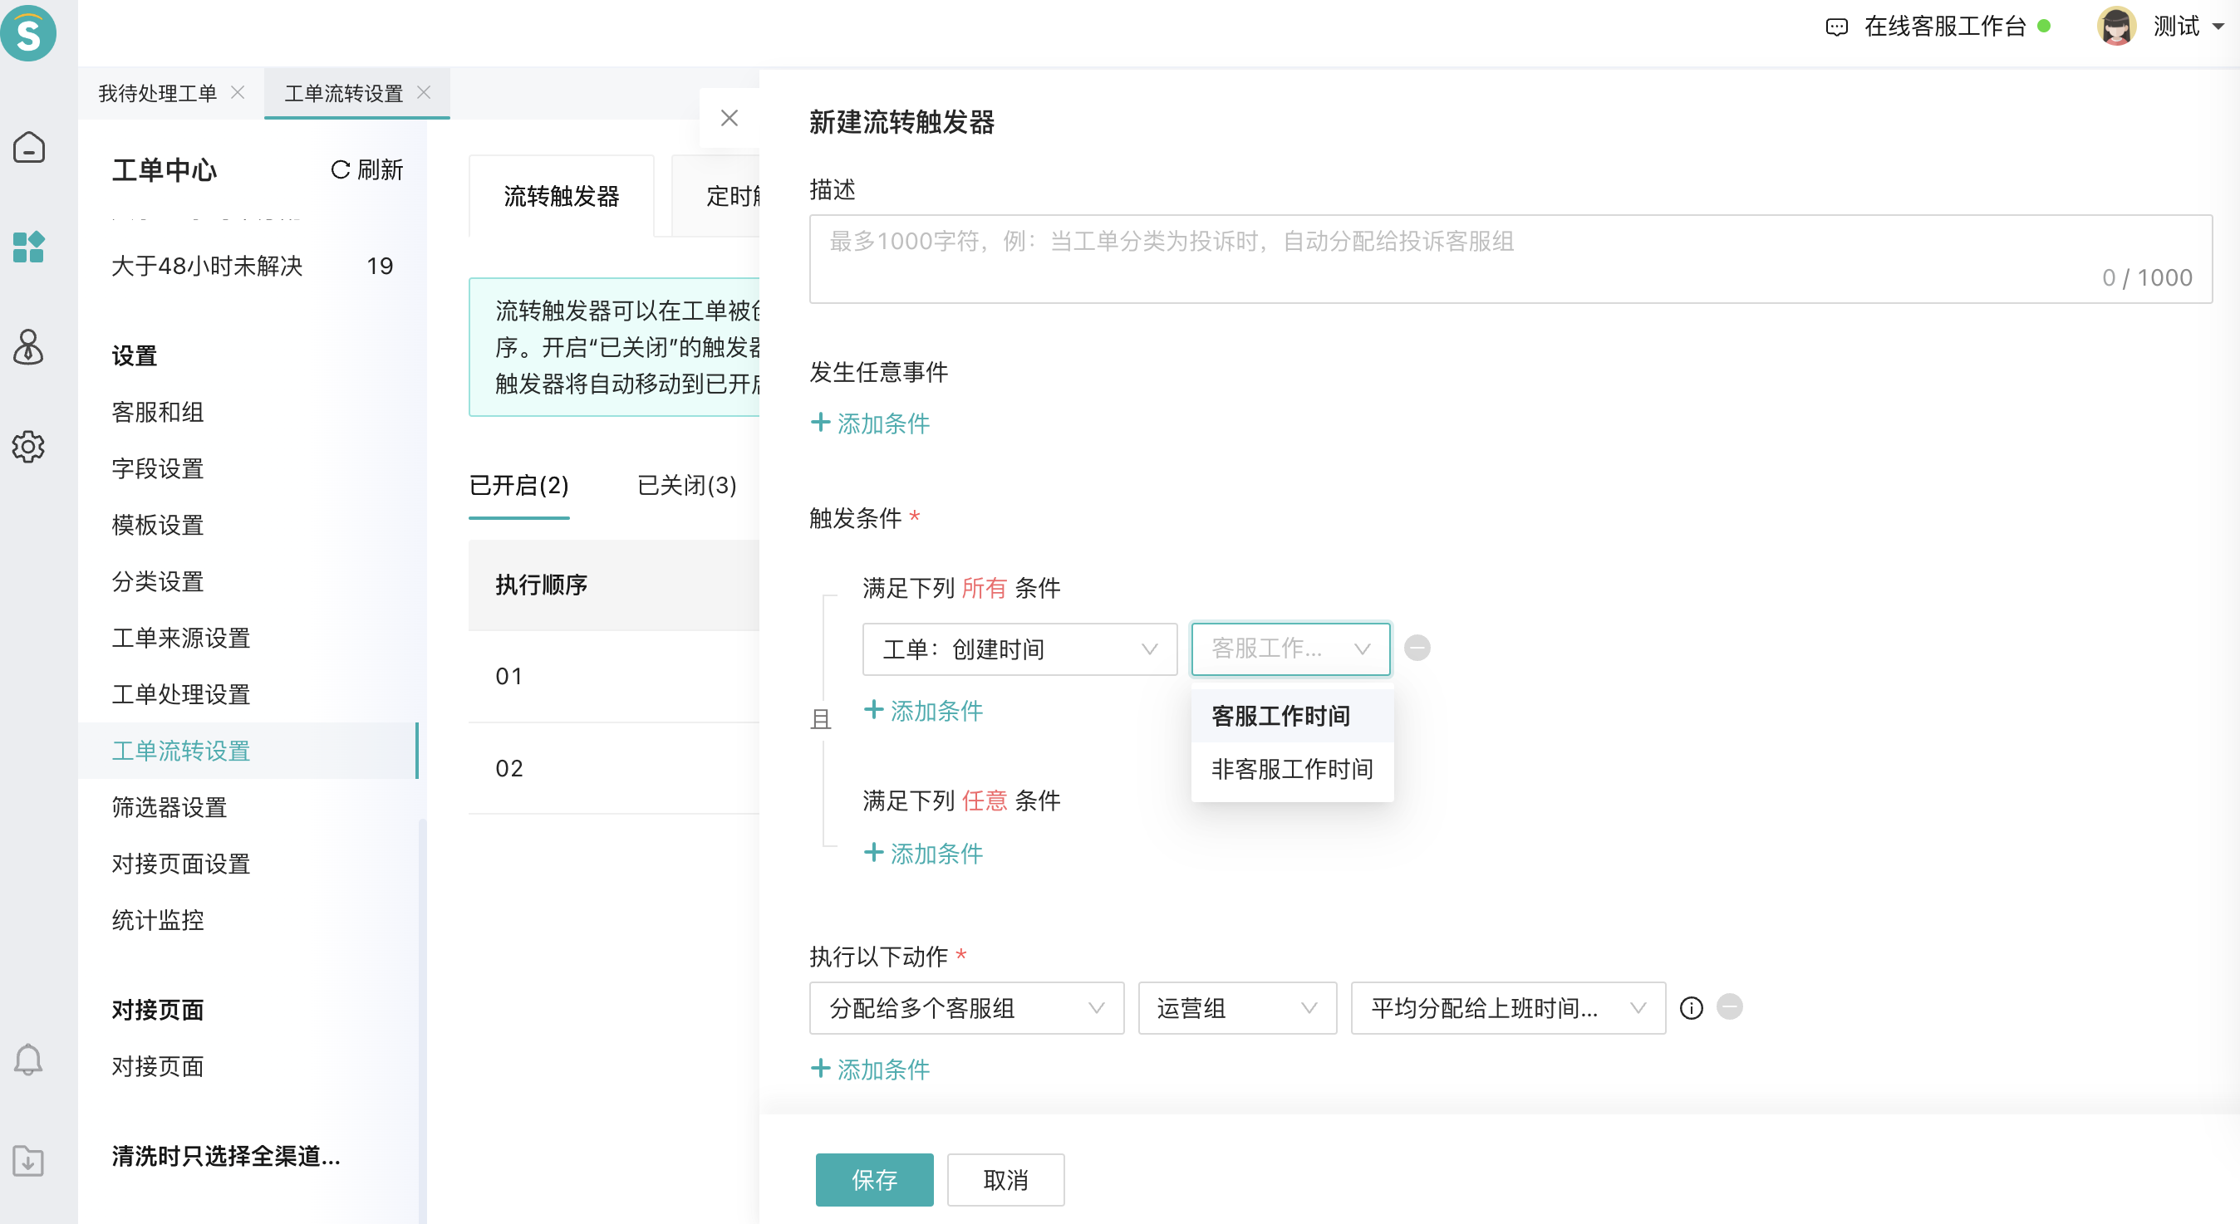Add another action under 执行以下动作
This screenshot has width=2240, height=1224.
point(871,1069)
